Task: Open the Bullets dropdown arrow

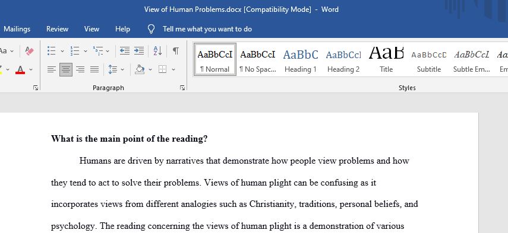Action: pos(62,51)
